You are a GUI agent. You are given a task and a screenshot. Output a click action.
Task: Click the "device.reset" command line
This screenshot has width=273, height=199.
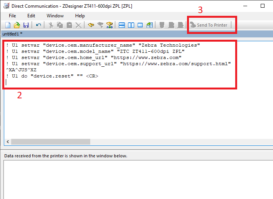[x=52, y=76]
